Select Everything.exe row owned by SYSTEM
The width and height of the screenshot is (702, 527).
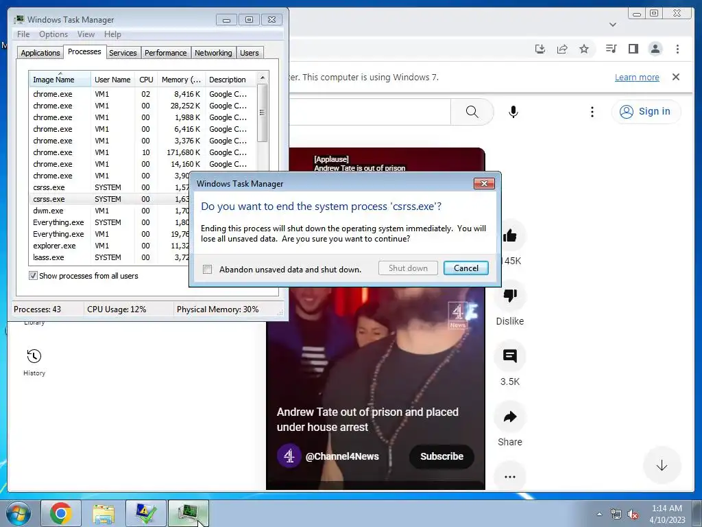pos(110,222)
